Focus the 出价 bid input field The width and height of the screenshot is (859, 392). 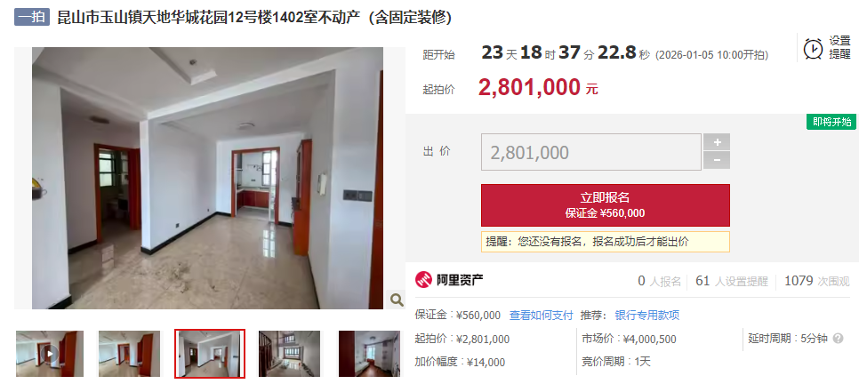(x=591, y=152)
